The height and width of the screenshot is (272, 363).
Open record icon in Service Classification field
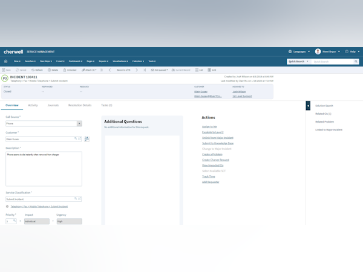pos(79,198)
